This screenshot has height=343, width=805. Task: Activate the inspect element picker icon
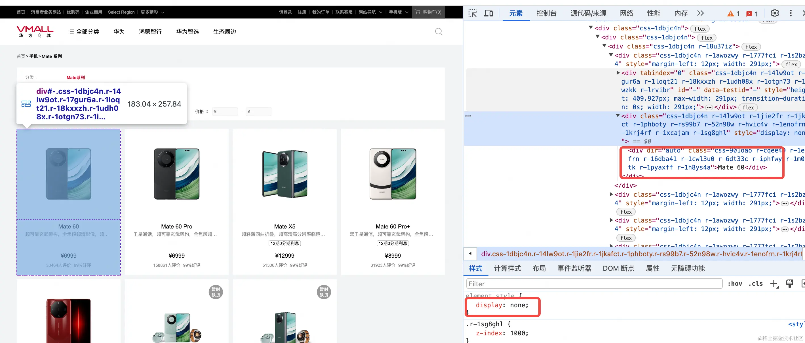tap(472, 13)
